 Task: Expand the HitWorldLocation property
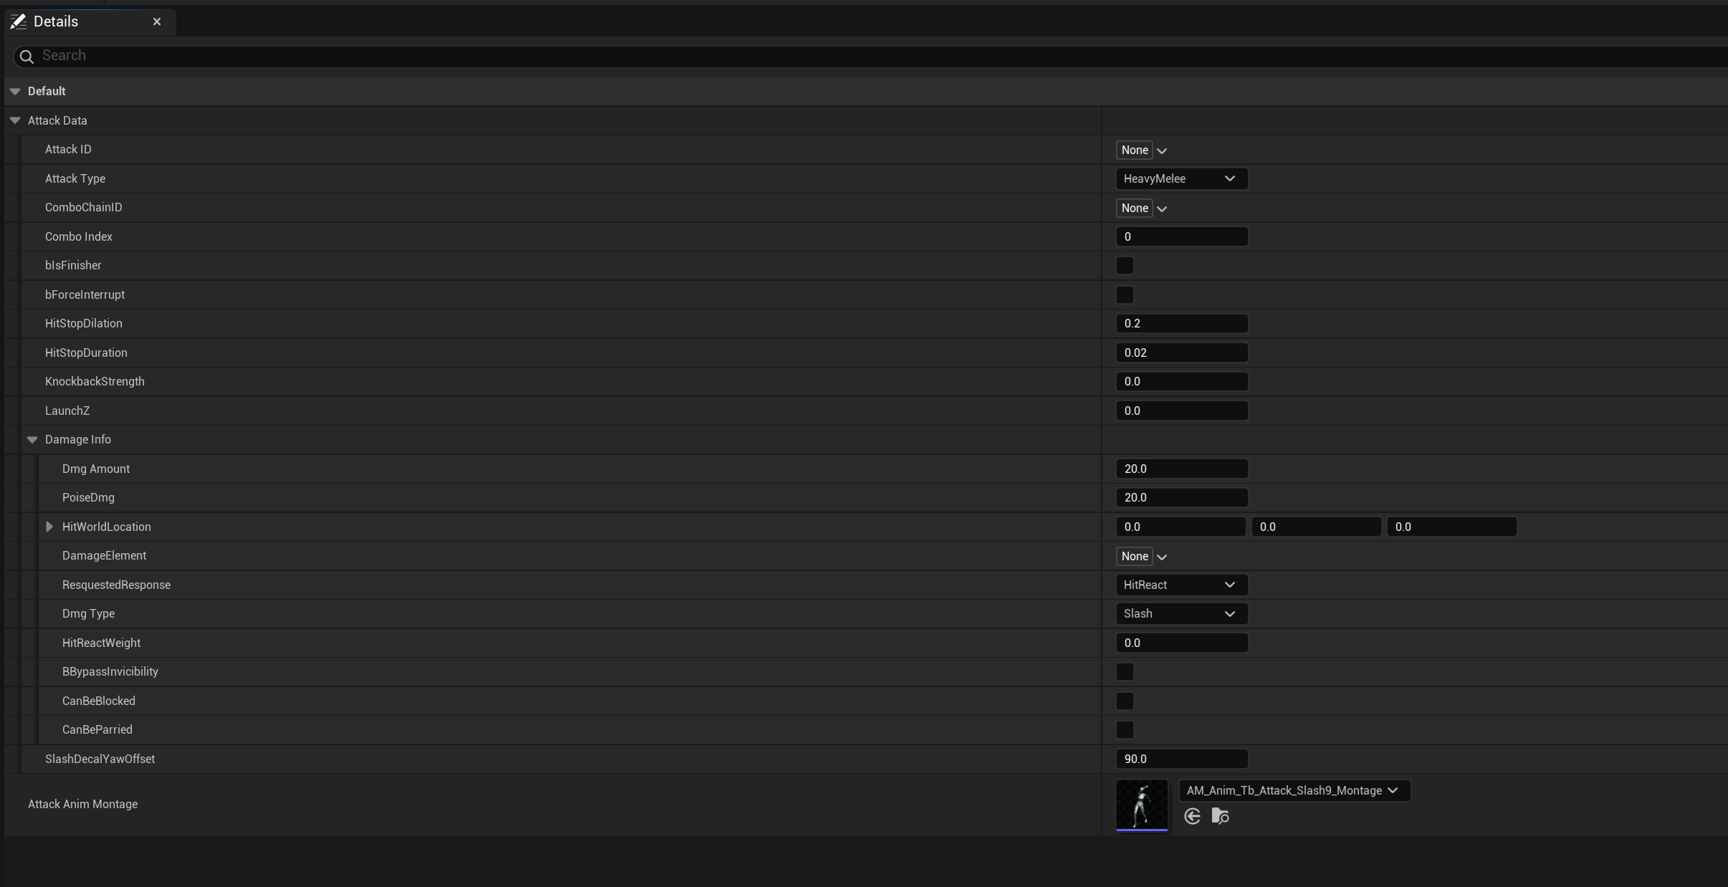click(48, 526)
